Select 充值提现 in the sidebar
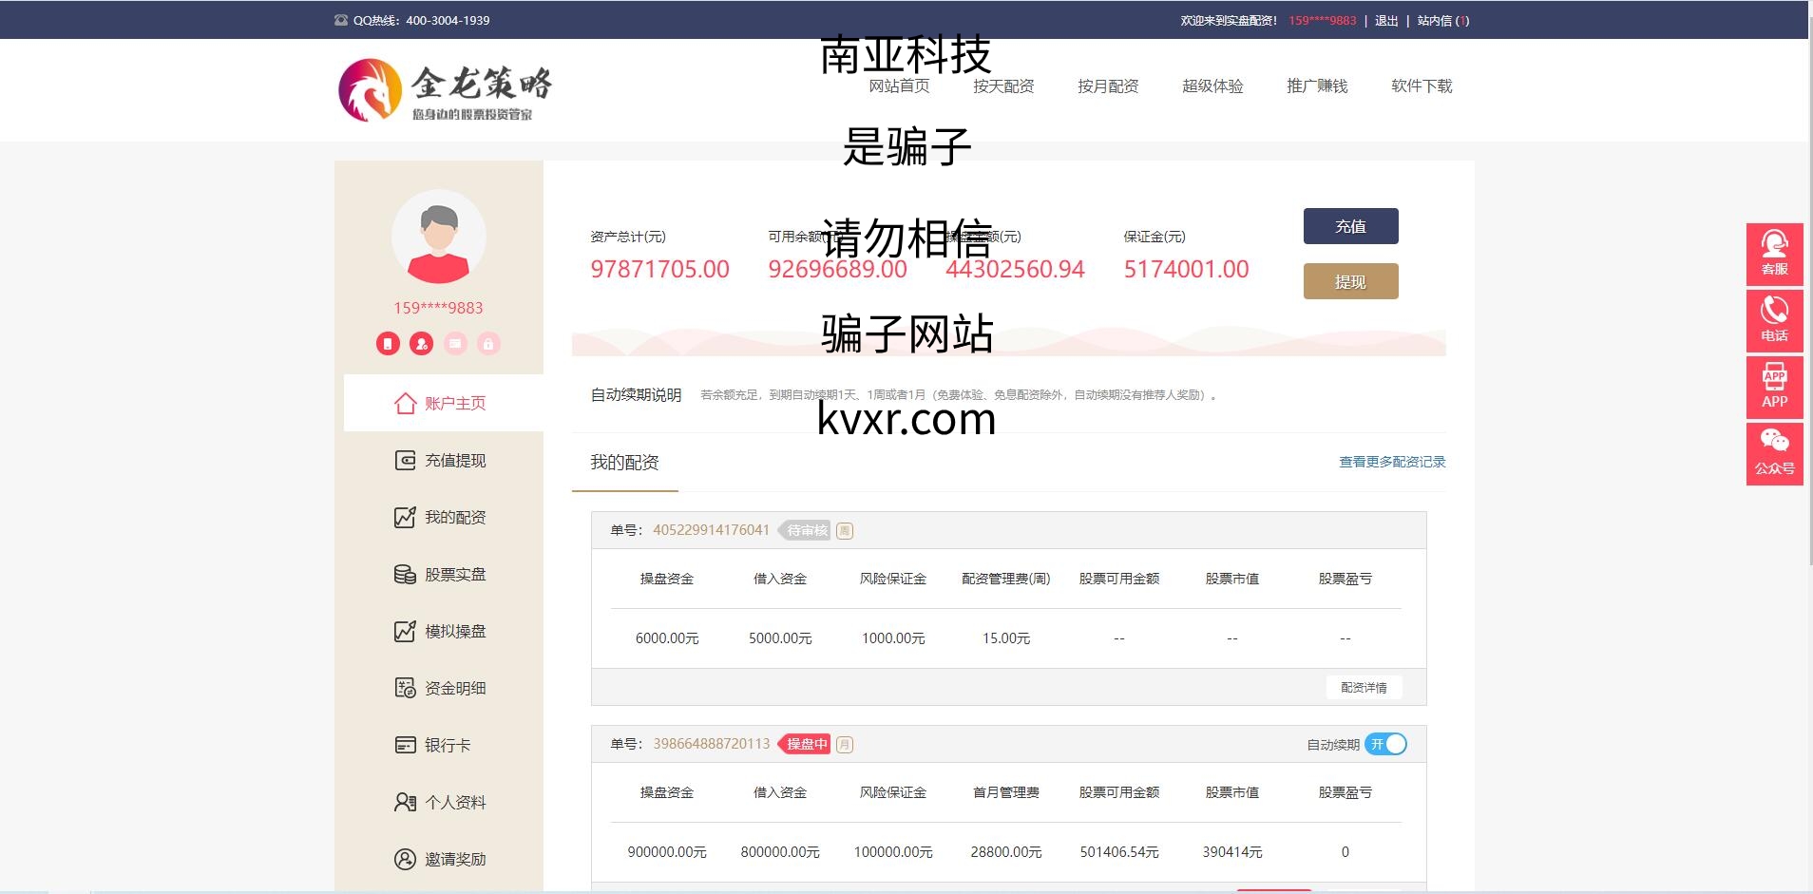This screenshot has height=894, width=1813. (441, 461)
